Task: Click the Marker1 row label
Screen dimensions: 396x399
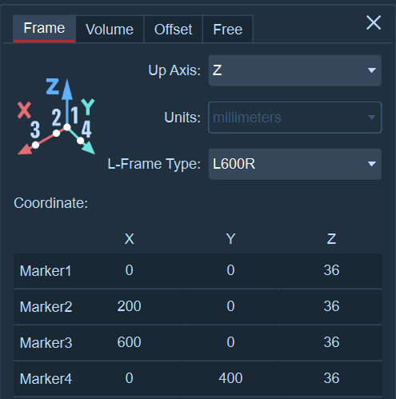Action: [x=46, y=271]
